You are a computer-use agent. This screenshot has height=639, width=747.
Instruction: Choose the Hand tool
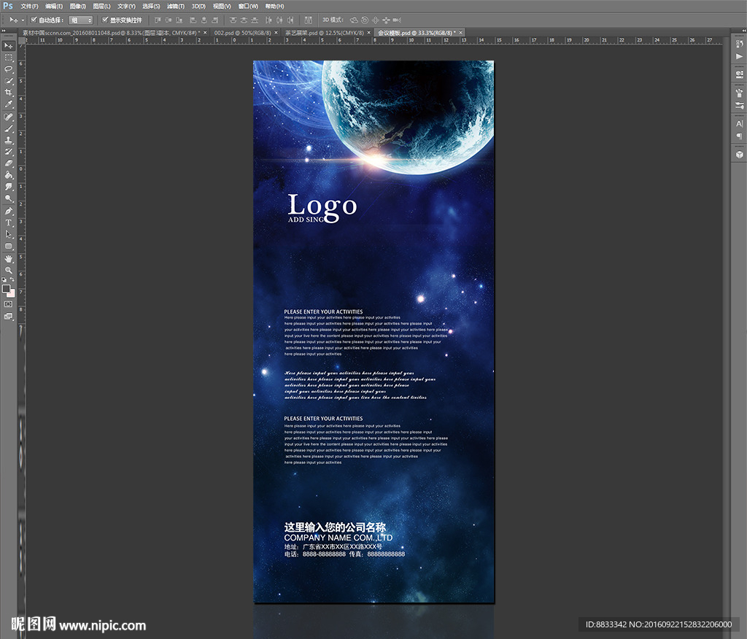(9, 258)
